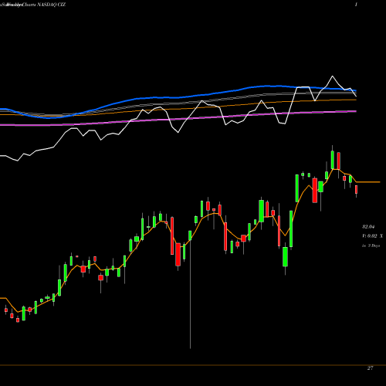Click the 32.04 price label
Image resolution: width=386 pixels, height=386 pixels.
368,227
